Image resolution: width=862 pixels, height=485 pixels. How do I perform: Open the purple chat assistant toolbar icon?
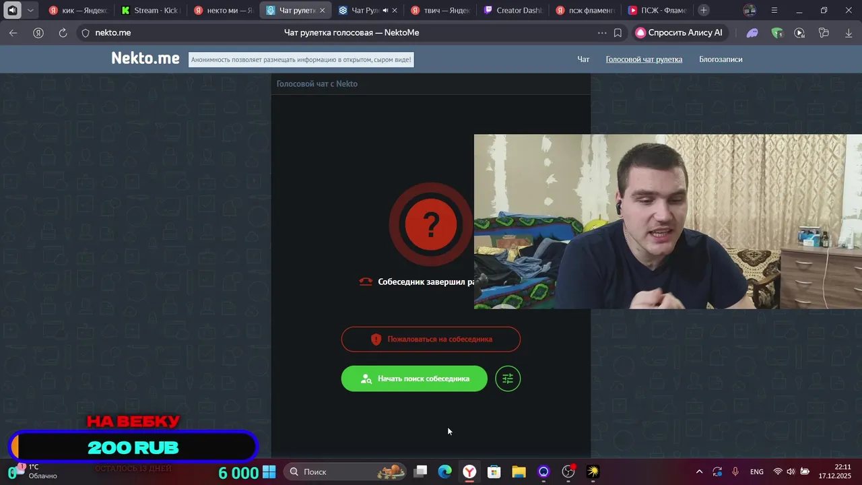click(x=752, y=32)
